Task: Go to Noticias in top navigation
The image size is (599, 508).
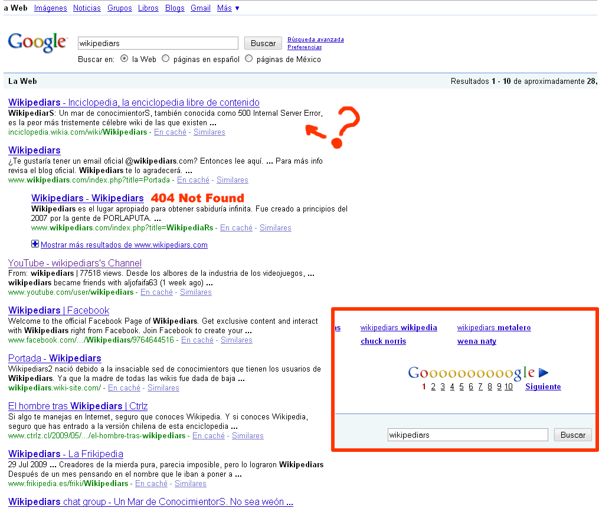Action: point(87,8)
